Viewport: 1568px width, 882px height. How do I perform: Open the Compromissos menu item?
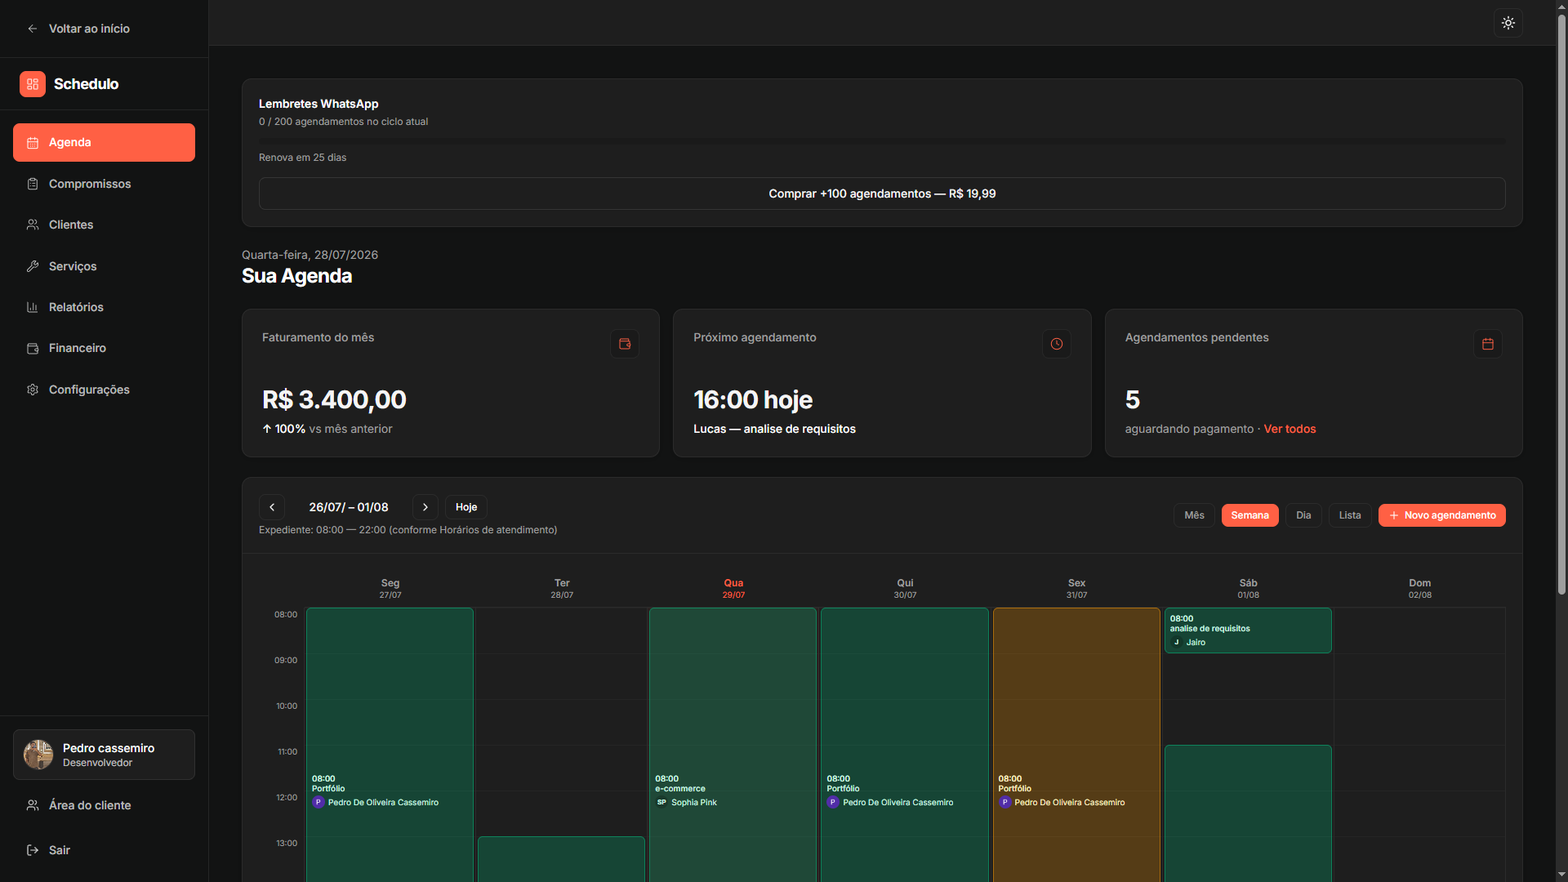coord(104,184)
